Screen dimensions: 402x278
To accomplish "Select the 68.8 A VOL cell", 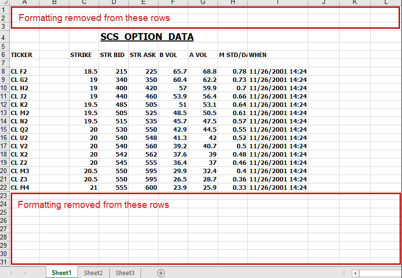I will [203, 72].
